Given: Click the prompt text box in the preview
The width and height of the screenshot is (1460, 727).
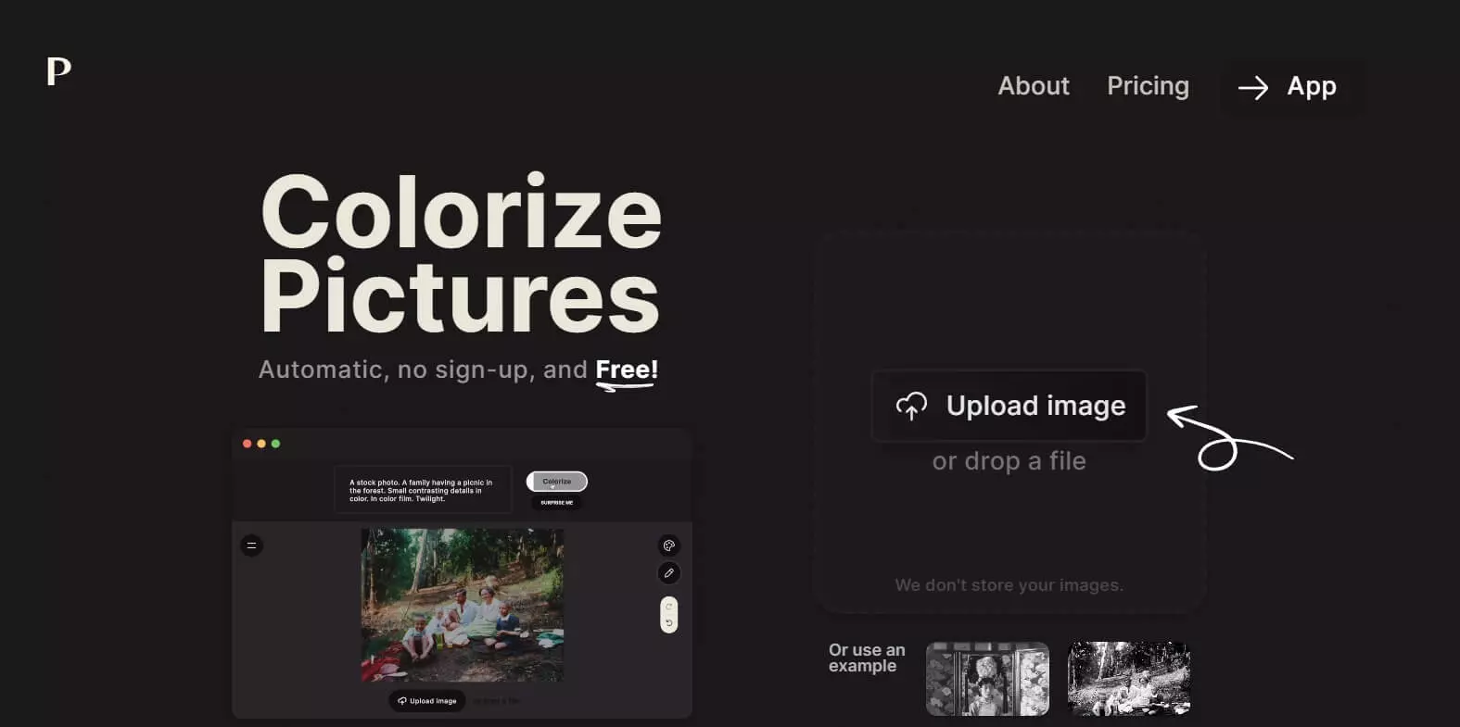Looking at the screenshot, I should pyautogui.click(x=423, y=490).
